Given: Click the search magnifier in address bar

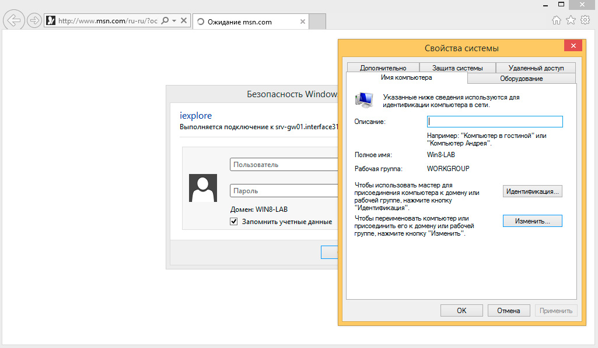Looking at the screenshot, I should click(165, 20).
